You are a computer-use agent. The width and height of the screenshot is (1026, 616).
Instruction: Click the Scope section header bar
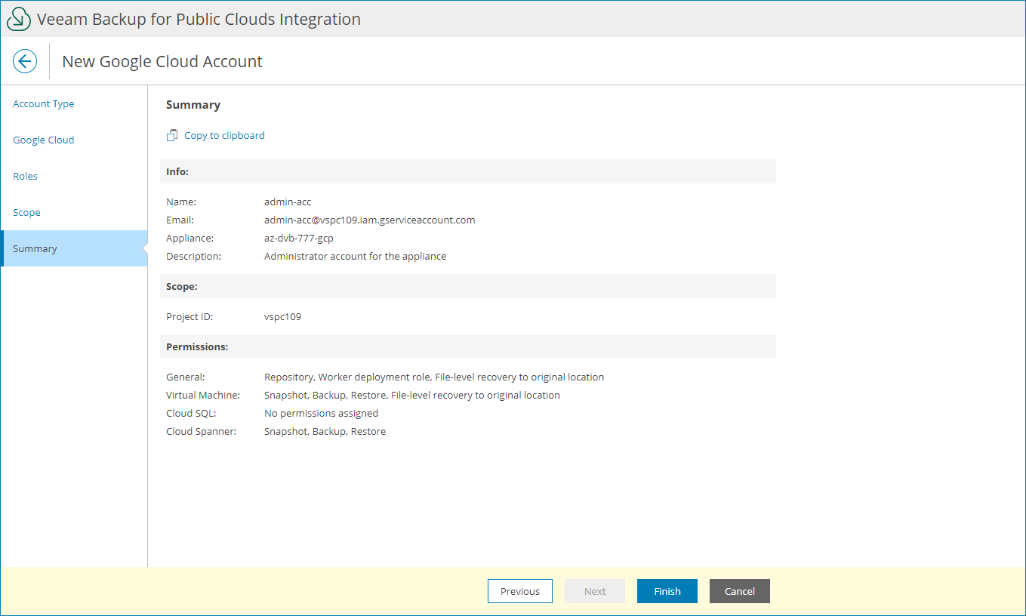(467, 286)
